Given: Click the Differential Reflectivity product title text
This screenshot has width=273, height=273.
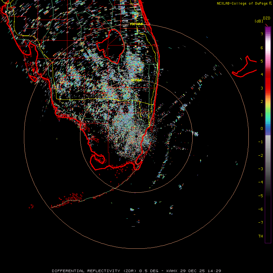Looking at the screenshot, I should tap(95, 271).
